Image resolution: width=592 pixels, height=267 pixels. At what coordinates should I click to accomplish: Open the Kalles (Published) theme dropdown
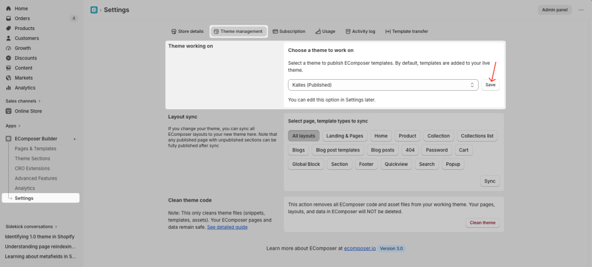tap(383, 85)
